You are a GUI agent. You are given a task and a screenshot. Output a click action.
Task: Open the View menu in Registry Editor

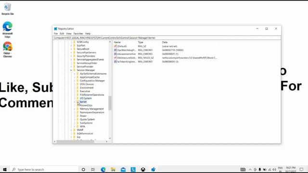click(x=68, y=34)
